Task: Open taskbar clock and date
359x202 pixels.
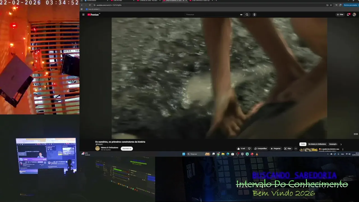Action: tap(356, 154)
